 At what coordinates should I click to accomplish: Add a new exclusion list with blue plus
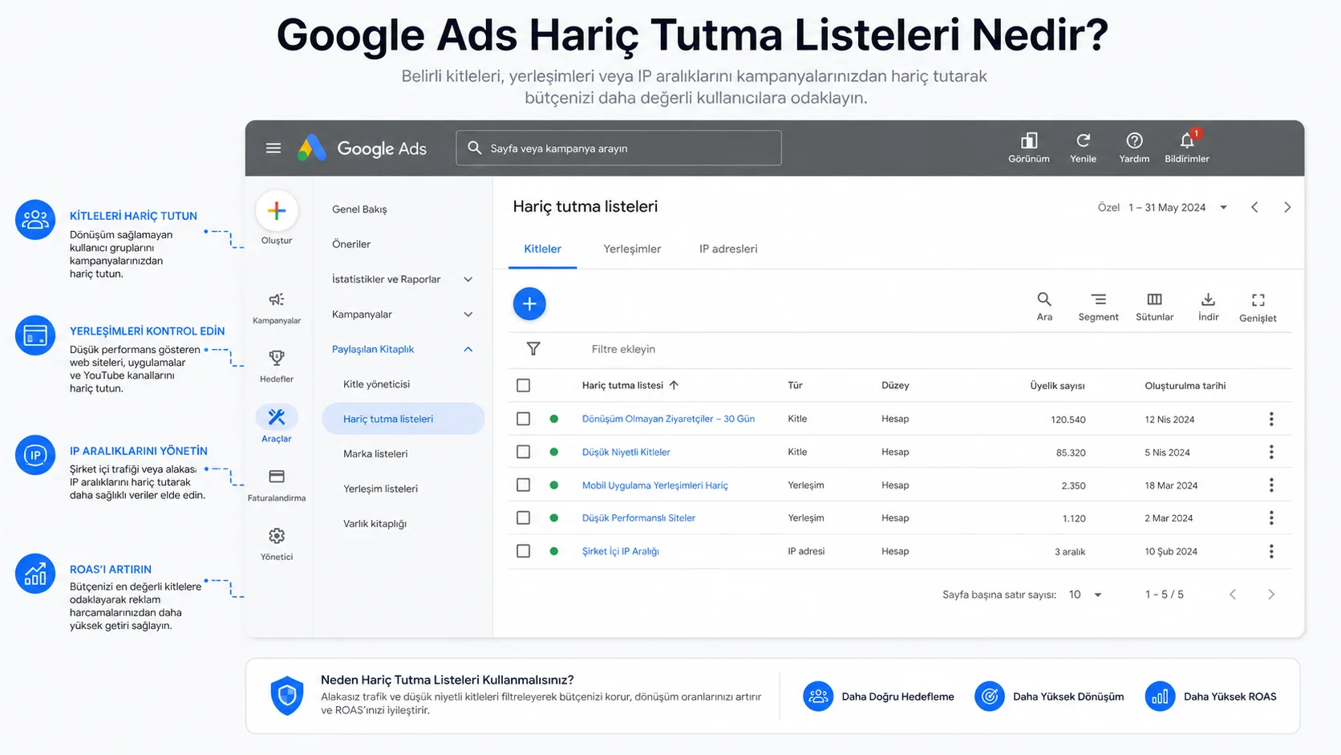point(529,304)
